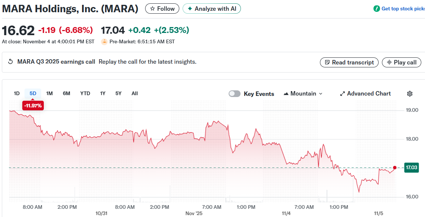This screenshot has width=425, height=217.
Task: Click the green top stock picks icon
Action: (x=377, y=9)
